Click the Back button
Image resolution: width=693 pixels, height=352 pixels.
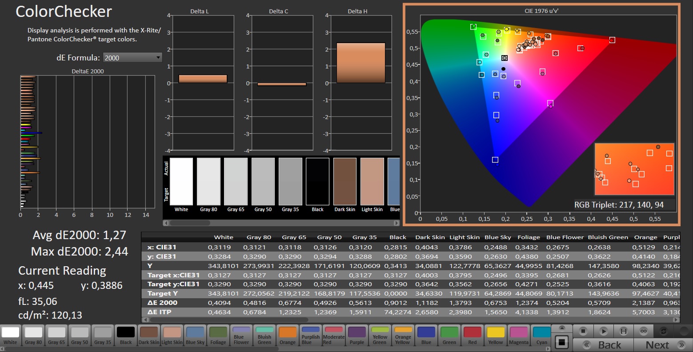(603, 345)
